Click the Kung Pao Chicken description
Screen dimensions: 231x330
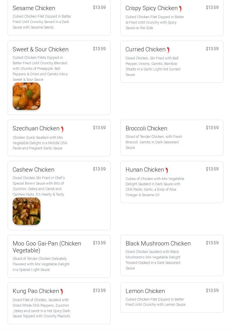[x=41, y=308]
